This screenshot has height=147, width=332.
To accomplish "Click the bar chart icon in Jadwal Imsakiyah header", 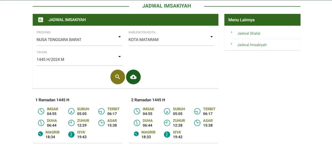I will pyautogui.click(x=41, y=20).
